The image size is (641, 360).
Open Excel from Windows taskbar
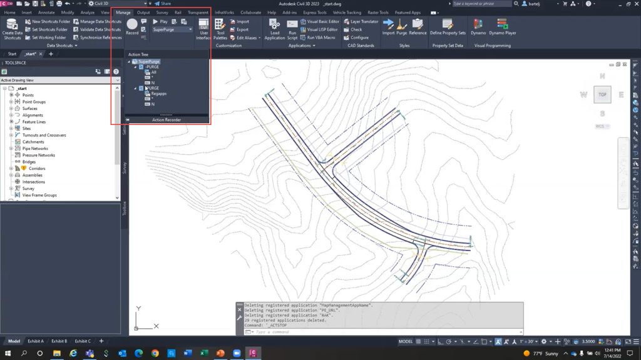point(204,353)
